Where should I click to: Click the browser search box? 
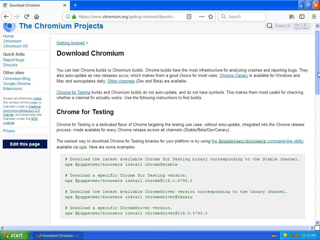point(242,17)
